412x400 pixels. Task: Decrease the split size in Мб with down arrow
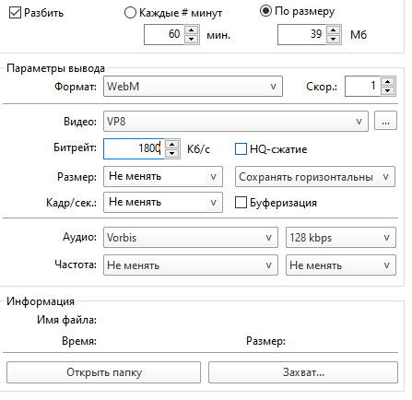coord(333,39)
